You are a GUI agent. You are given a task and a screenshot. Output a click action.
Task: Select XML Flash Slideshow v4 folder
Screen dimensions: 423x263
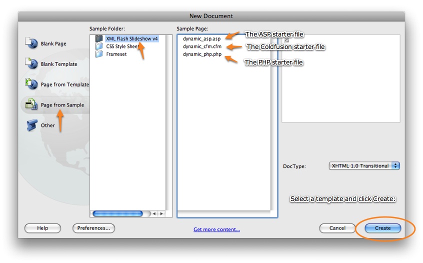click(131, 38)
